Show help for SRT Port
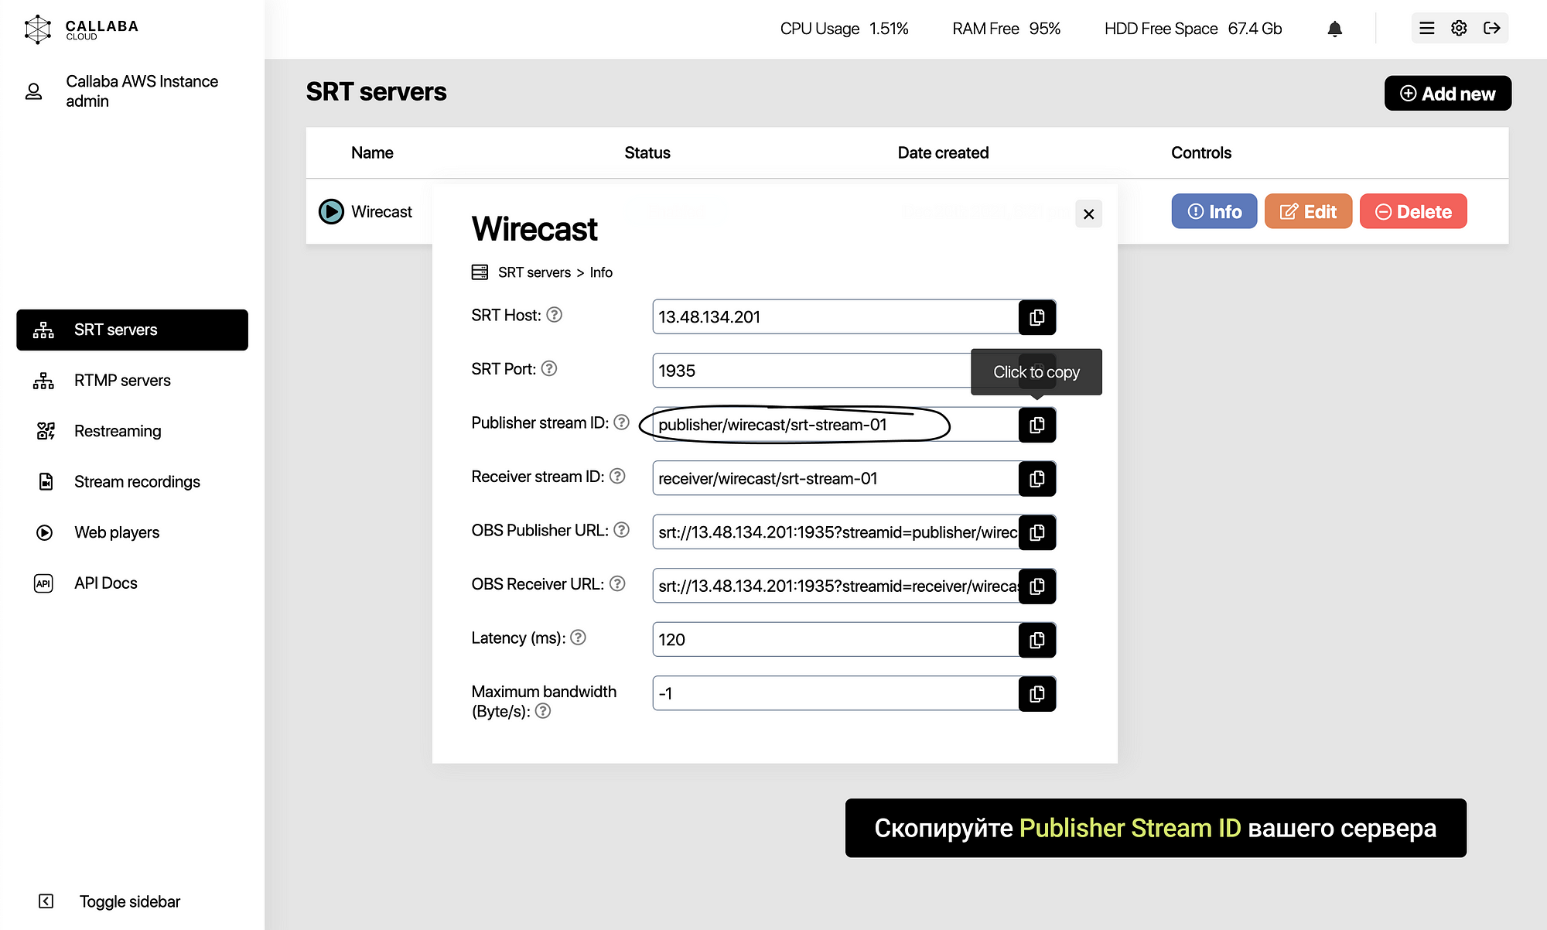1547x930 pixels. click(549, 368)
